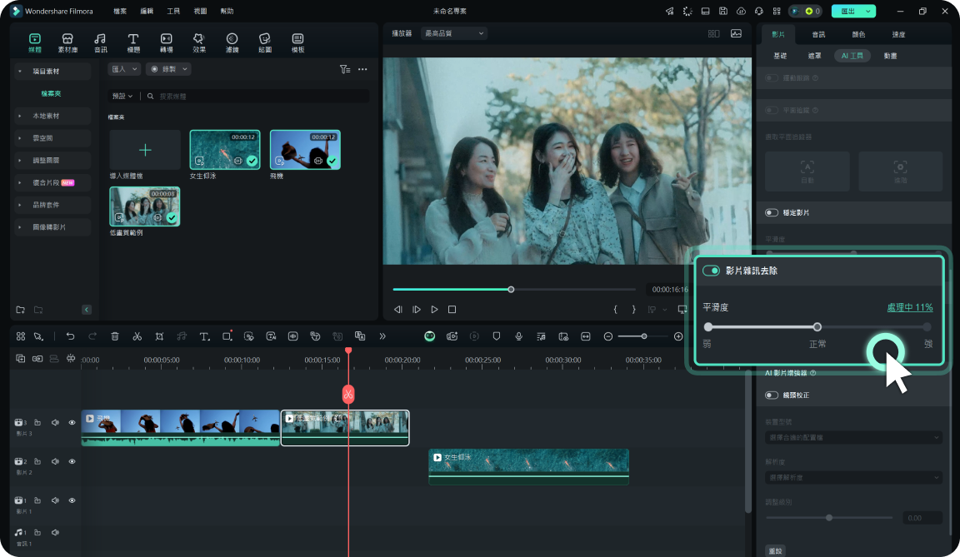Viewport: 960px width, 557px height.
Task: Open the 音訊 audio library tab
Action: click(100, 42)
